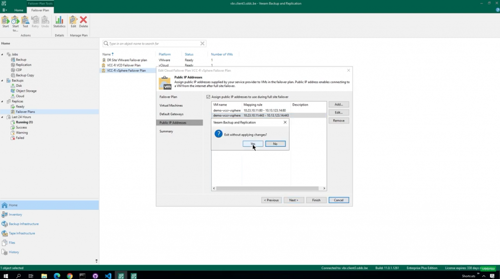Open Windows Start menu
This screenshot has height=279, width=500.
coord(5,276)
